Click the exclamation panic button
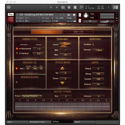Image resolution: width=125 pixels, height=125 pixels. pos(108,7)
